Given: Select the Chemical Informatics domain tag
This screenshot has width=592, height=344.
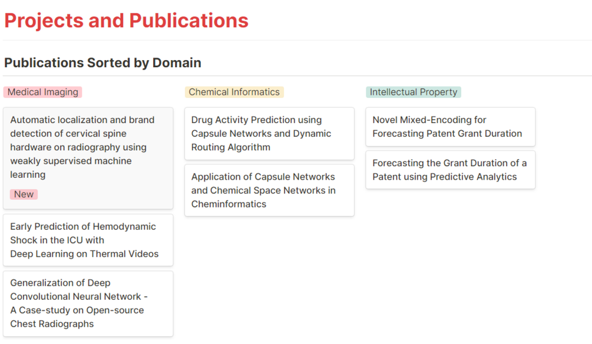Looking at the screenshot, I should [234, 92].
